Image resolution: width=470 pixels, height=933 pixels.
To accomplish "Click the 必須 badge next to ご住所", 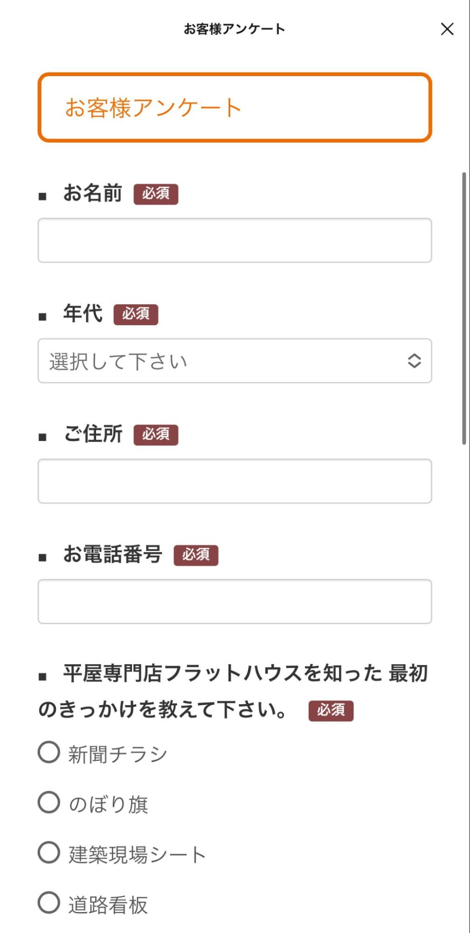I will click(x=156, y=435).
